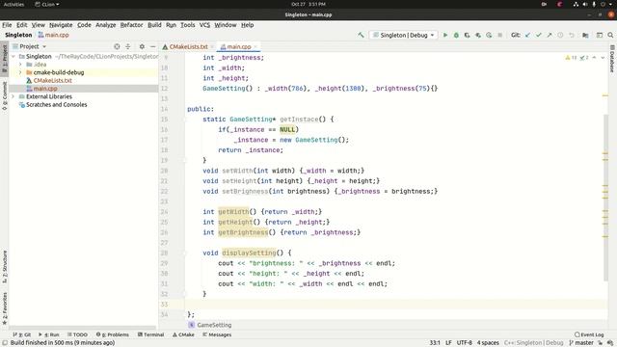The width and height of the screenshot is (617, 347).
Task: Toggle the TODO tool window button
Action: 77,334
